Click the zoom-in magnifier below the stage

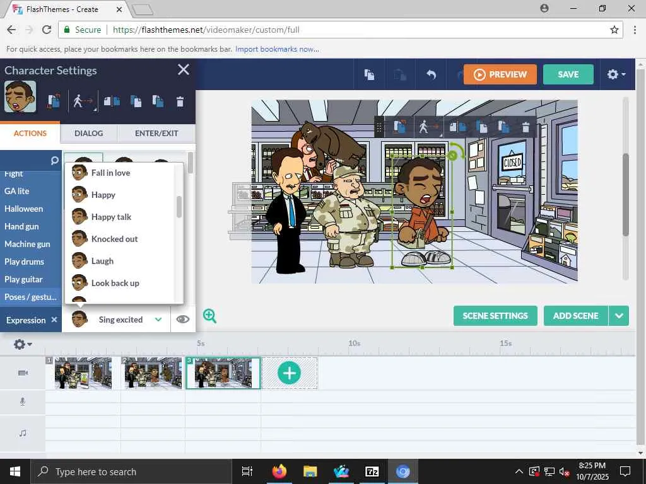(x=209, y=316)
